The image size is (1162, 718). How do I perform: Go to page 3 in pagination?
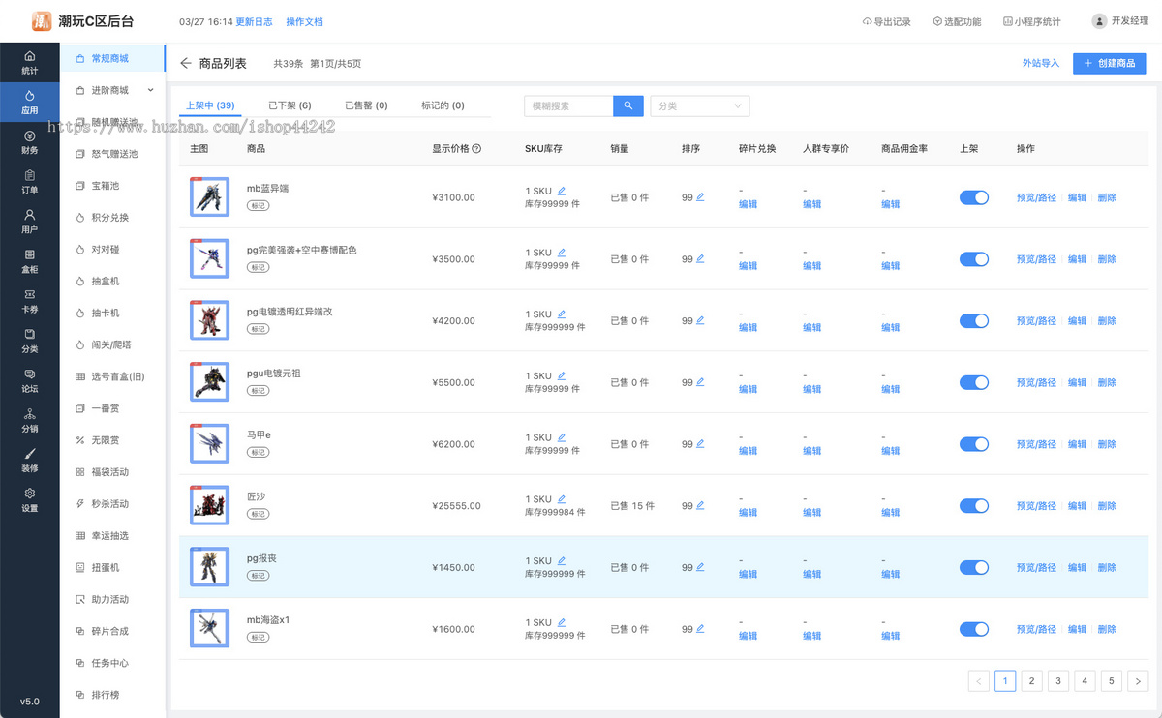[x=1058, y=681]
